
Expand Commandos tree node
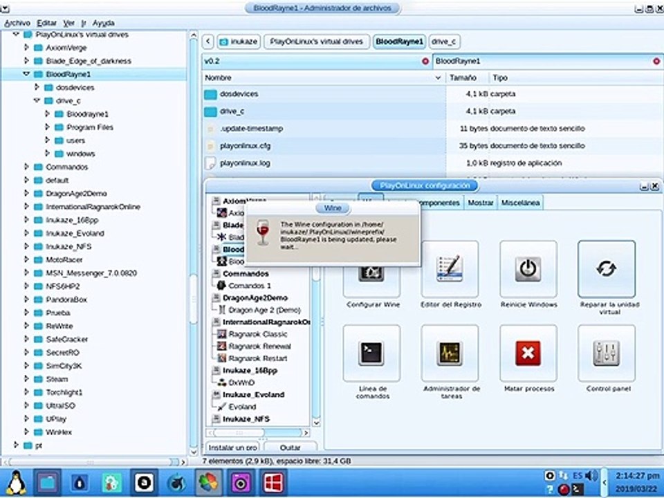(26, 167)
